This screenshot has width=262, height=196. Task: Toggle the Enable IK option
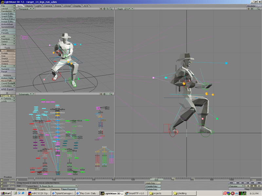(8, 96)
